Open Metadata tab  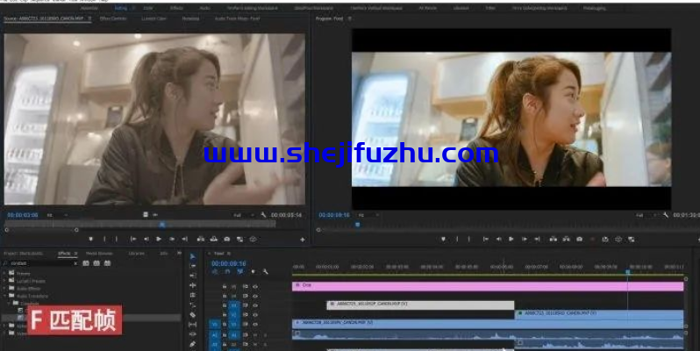click(190, 18)
